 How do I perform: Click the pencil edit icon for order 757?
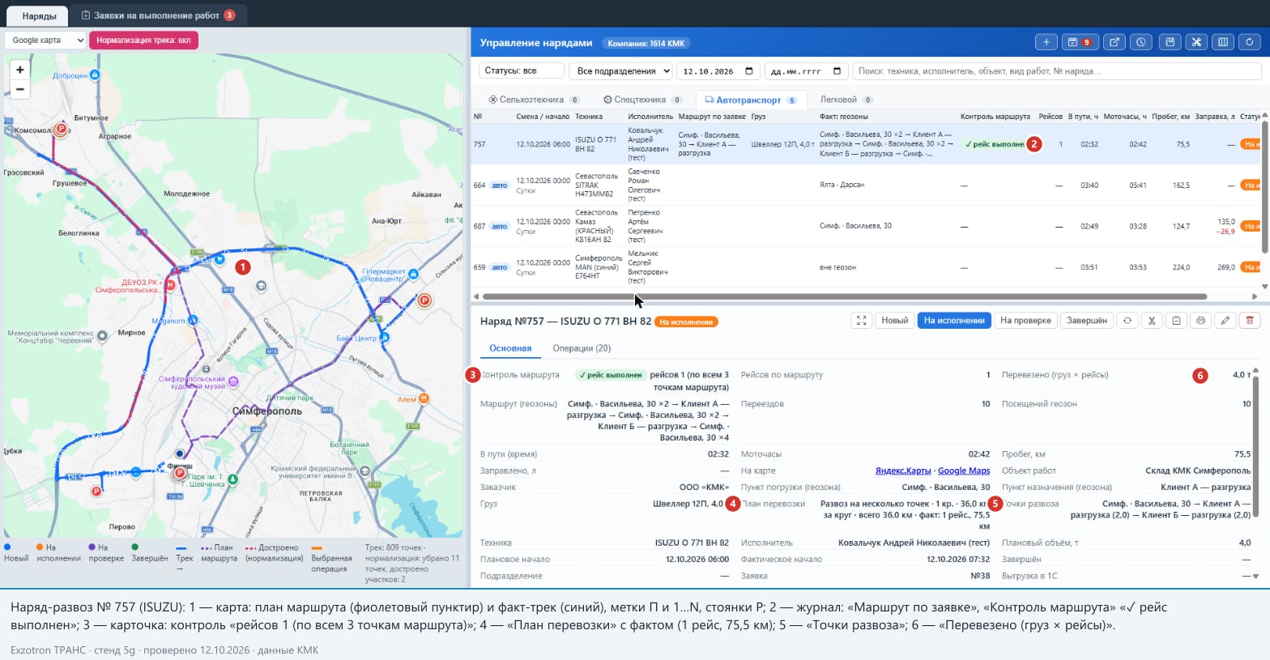[1225, 321]
